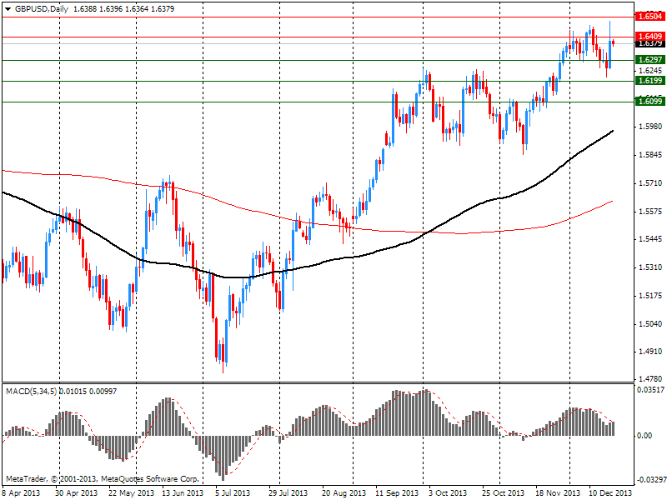
Task: Click the 11 Sep 2013 date label
Action: [397, 493]
